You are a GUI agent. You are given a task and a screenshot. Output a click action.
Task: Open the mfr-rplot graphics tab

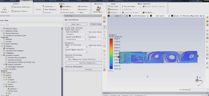pos(160,16)
